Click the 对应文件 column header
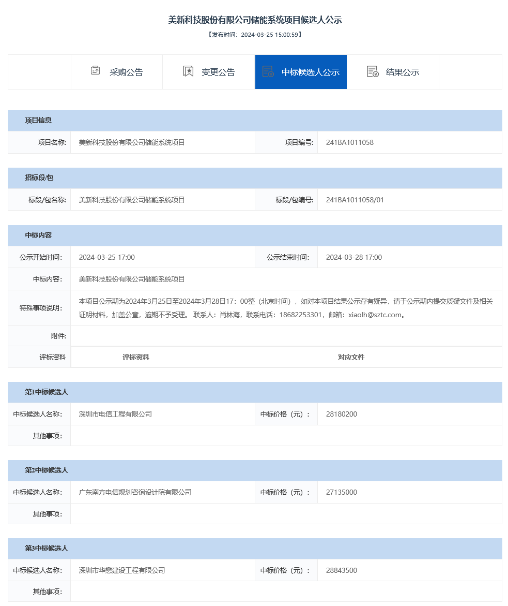 (351, 357)
